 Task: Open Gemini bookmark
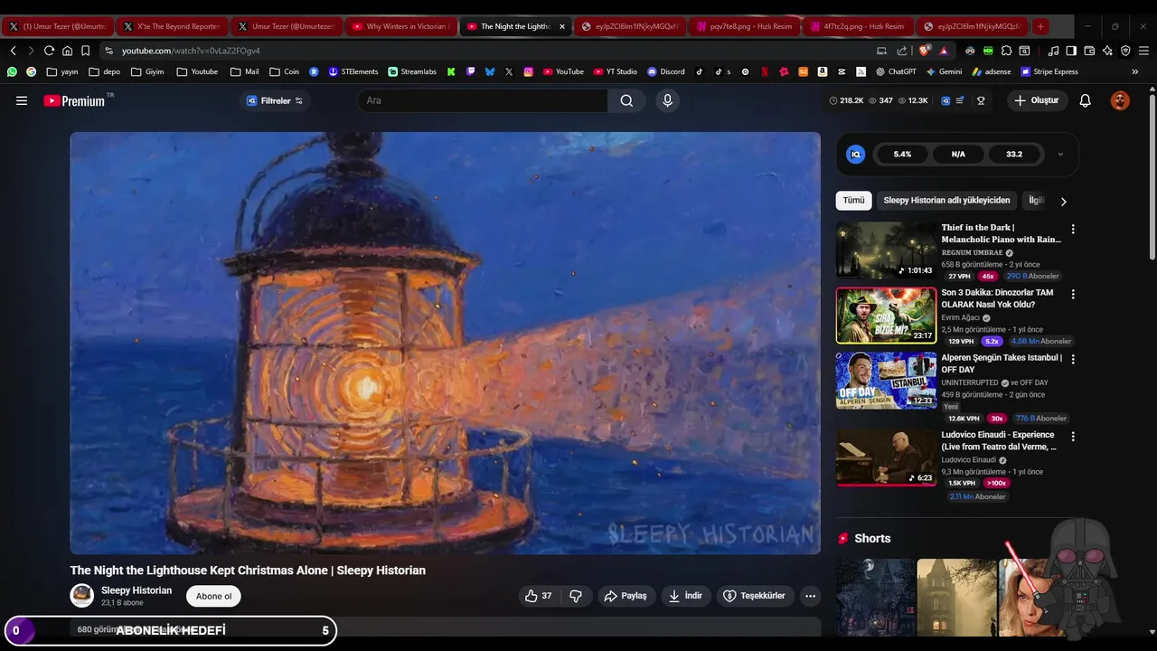click(x=944, y=71)
